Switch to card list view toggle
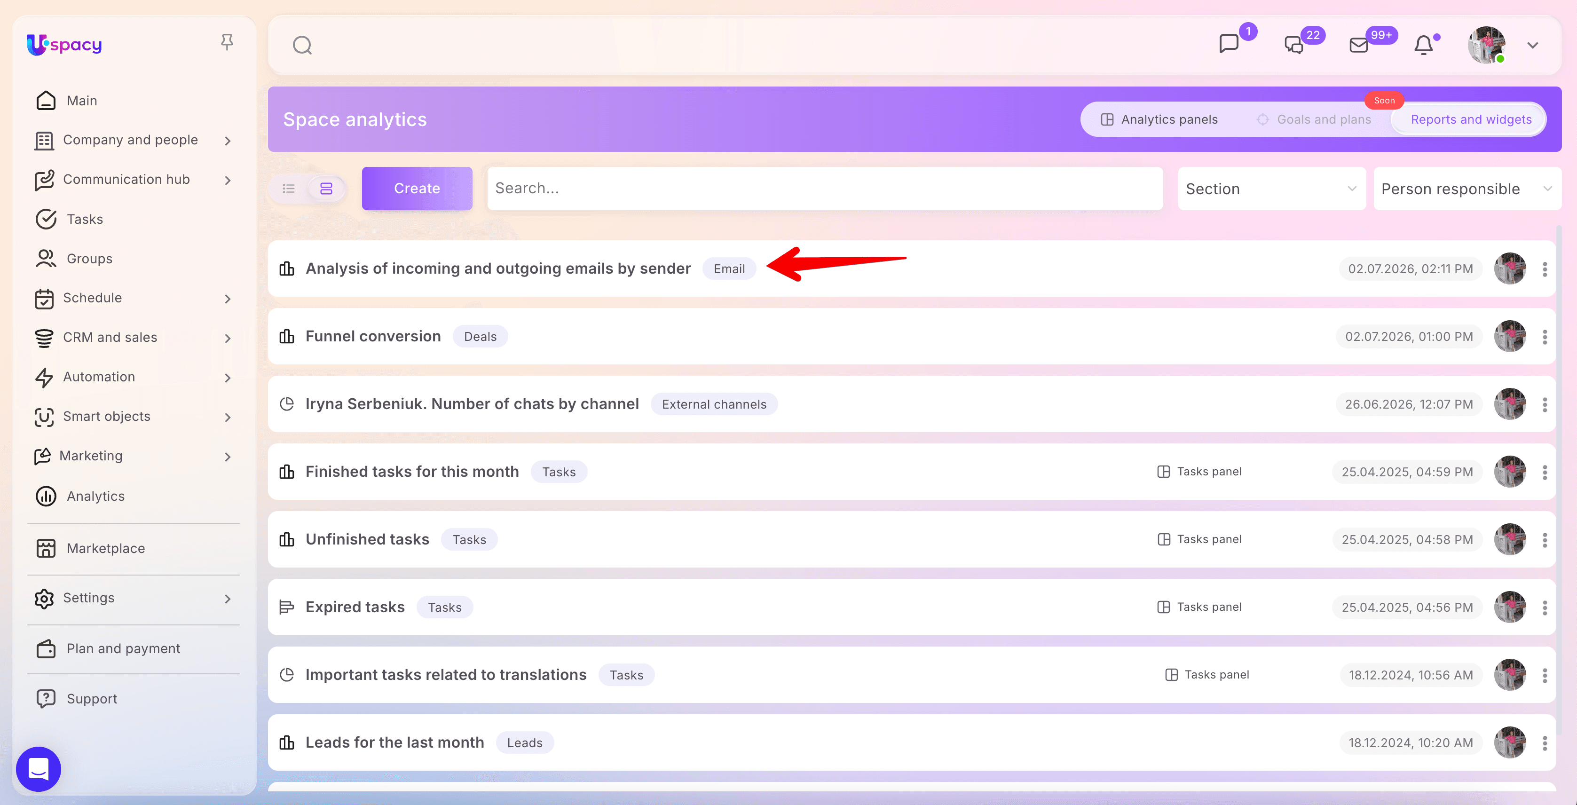Viewport: 1577px width, 805px height. [x=326, y=189]
